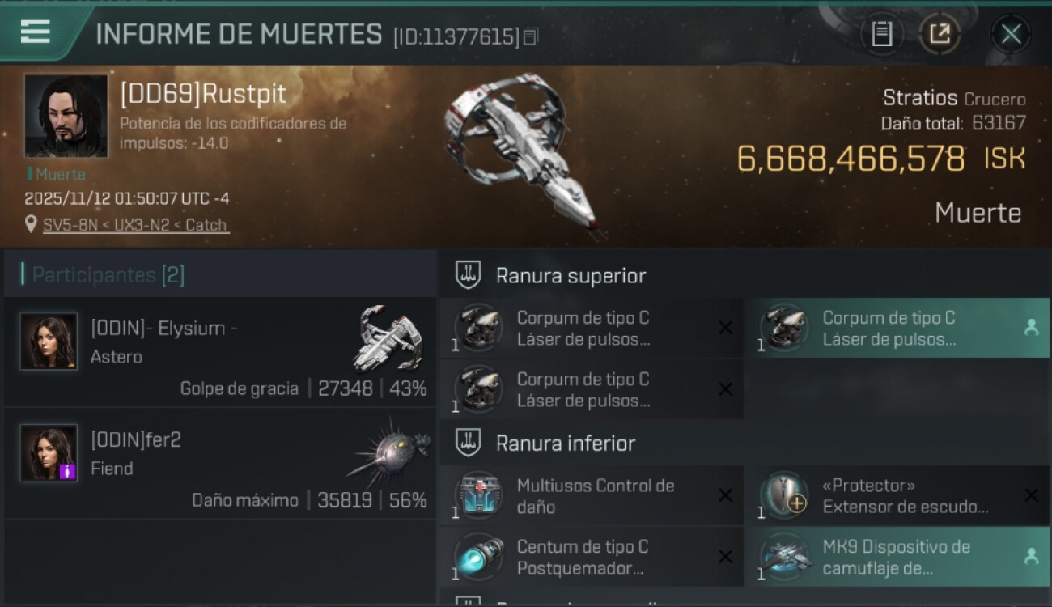Click Rustpit's pilot portrait
1052x607 pixels.
(x=66, y=116)
